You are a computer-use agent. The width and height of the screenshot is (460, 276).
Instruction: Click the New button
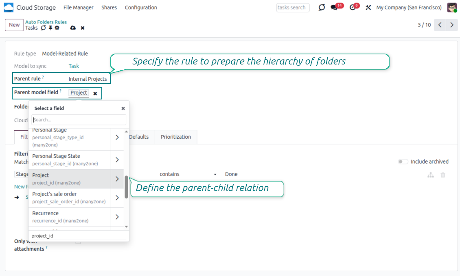[x=14, y=25]
